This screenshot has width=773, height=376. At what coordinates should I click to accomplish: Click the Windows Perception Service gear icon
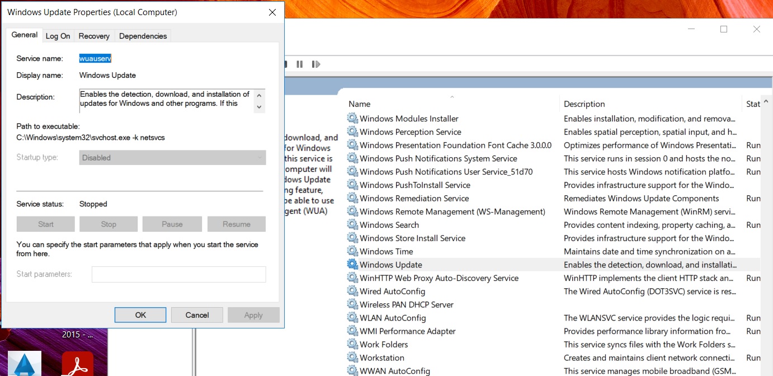(352, 132)
